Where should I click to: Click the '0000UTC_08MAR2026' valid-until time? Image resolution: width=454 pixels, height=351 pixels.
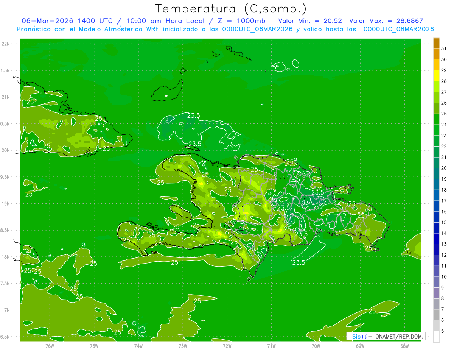398,29
